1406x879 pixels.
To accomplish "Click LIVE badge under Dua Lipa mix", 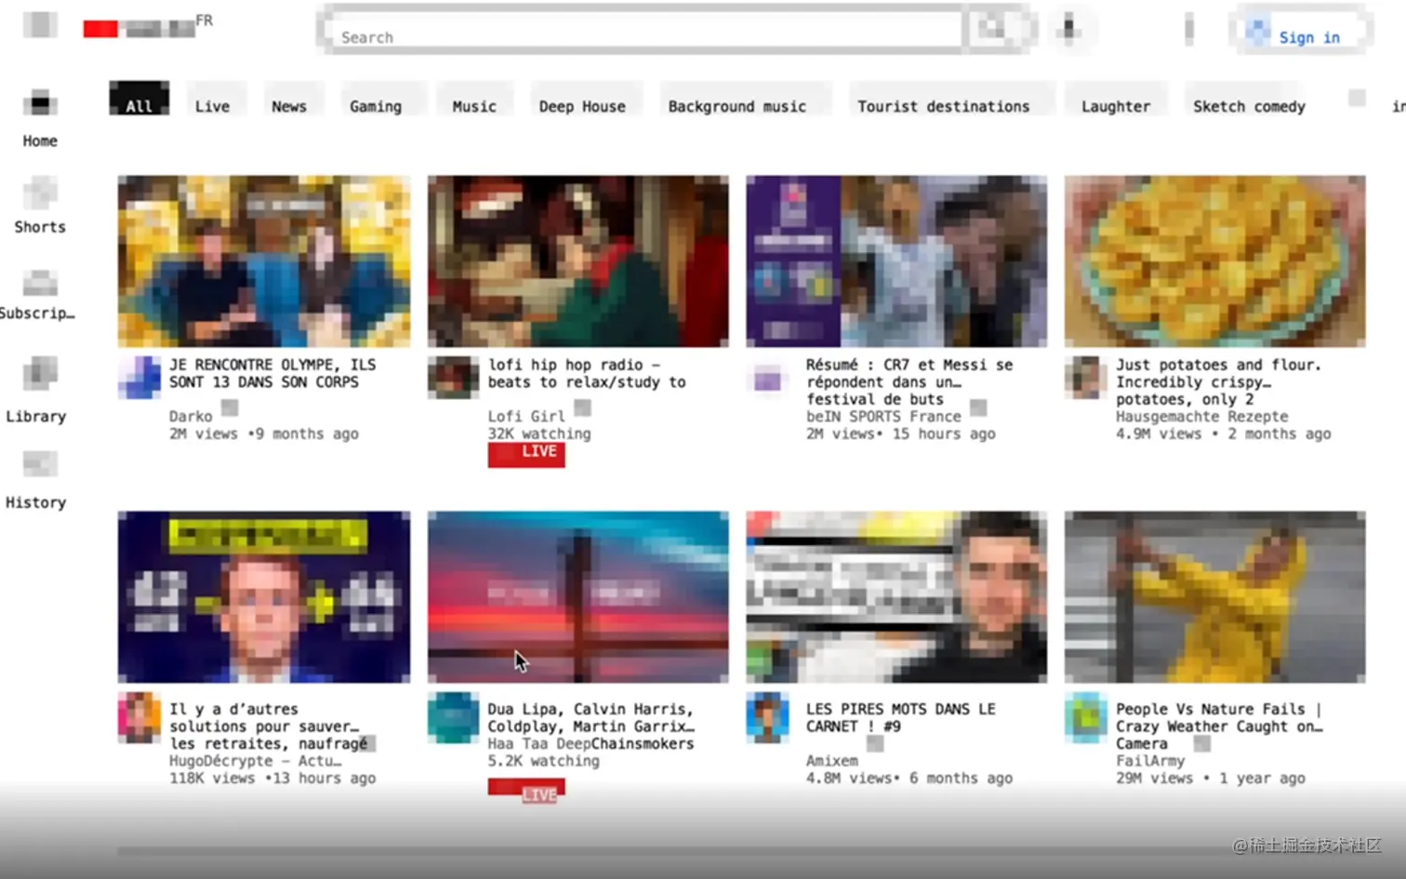I will click(526, 791).
